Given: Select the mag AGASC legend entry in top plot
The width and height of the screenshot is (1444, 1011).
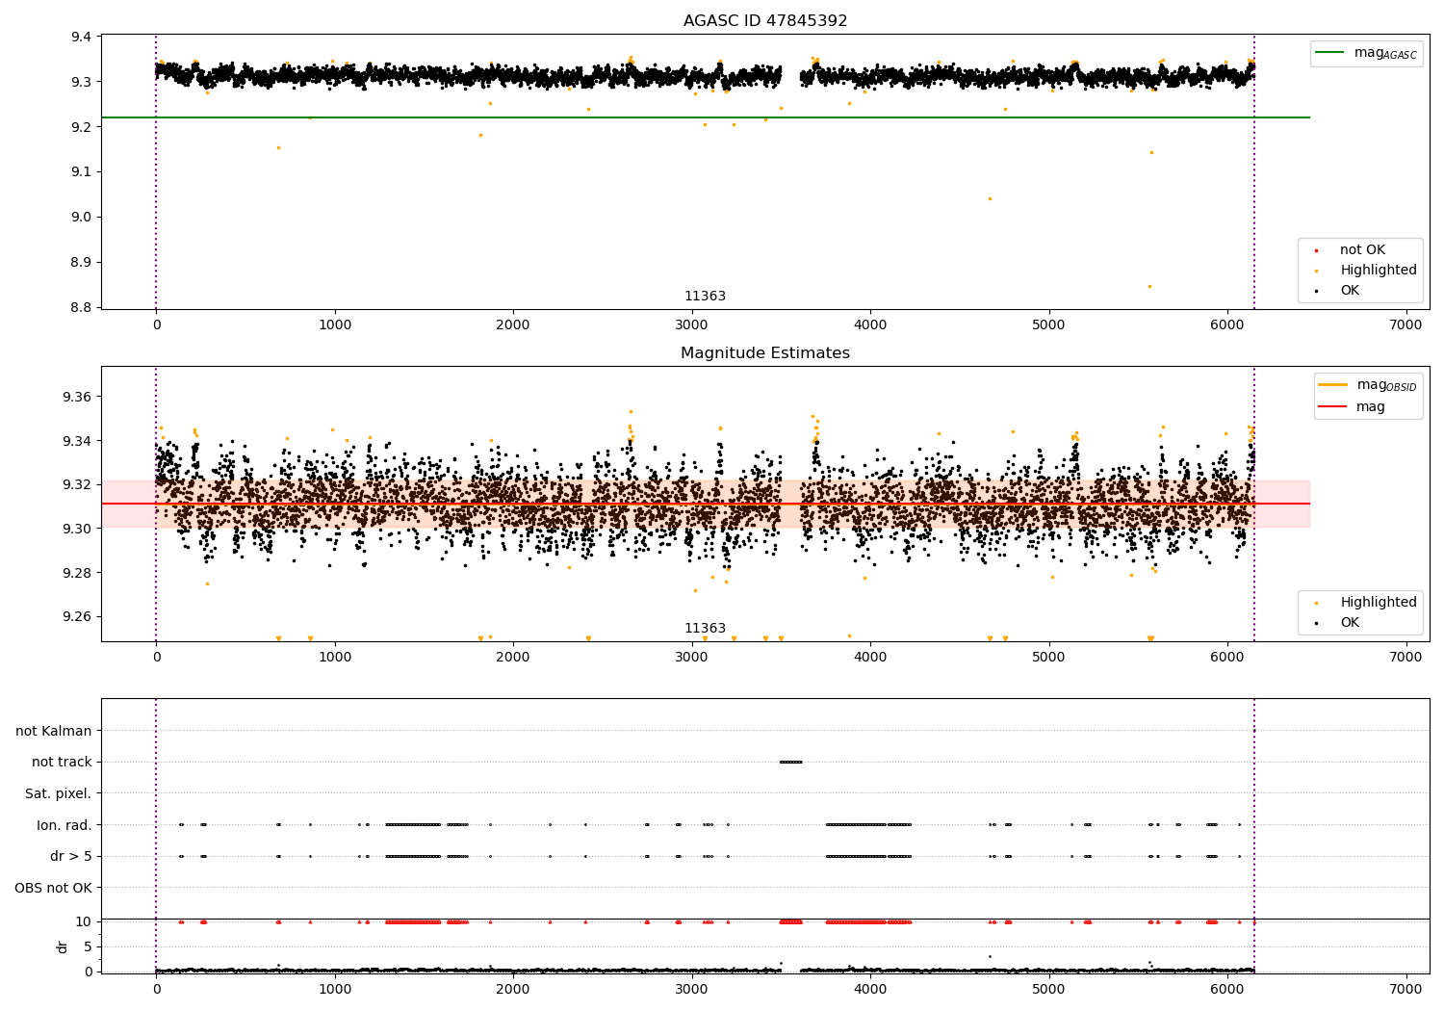Looking at the screenshot, I should pos(1366,53).
